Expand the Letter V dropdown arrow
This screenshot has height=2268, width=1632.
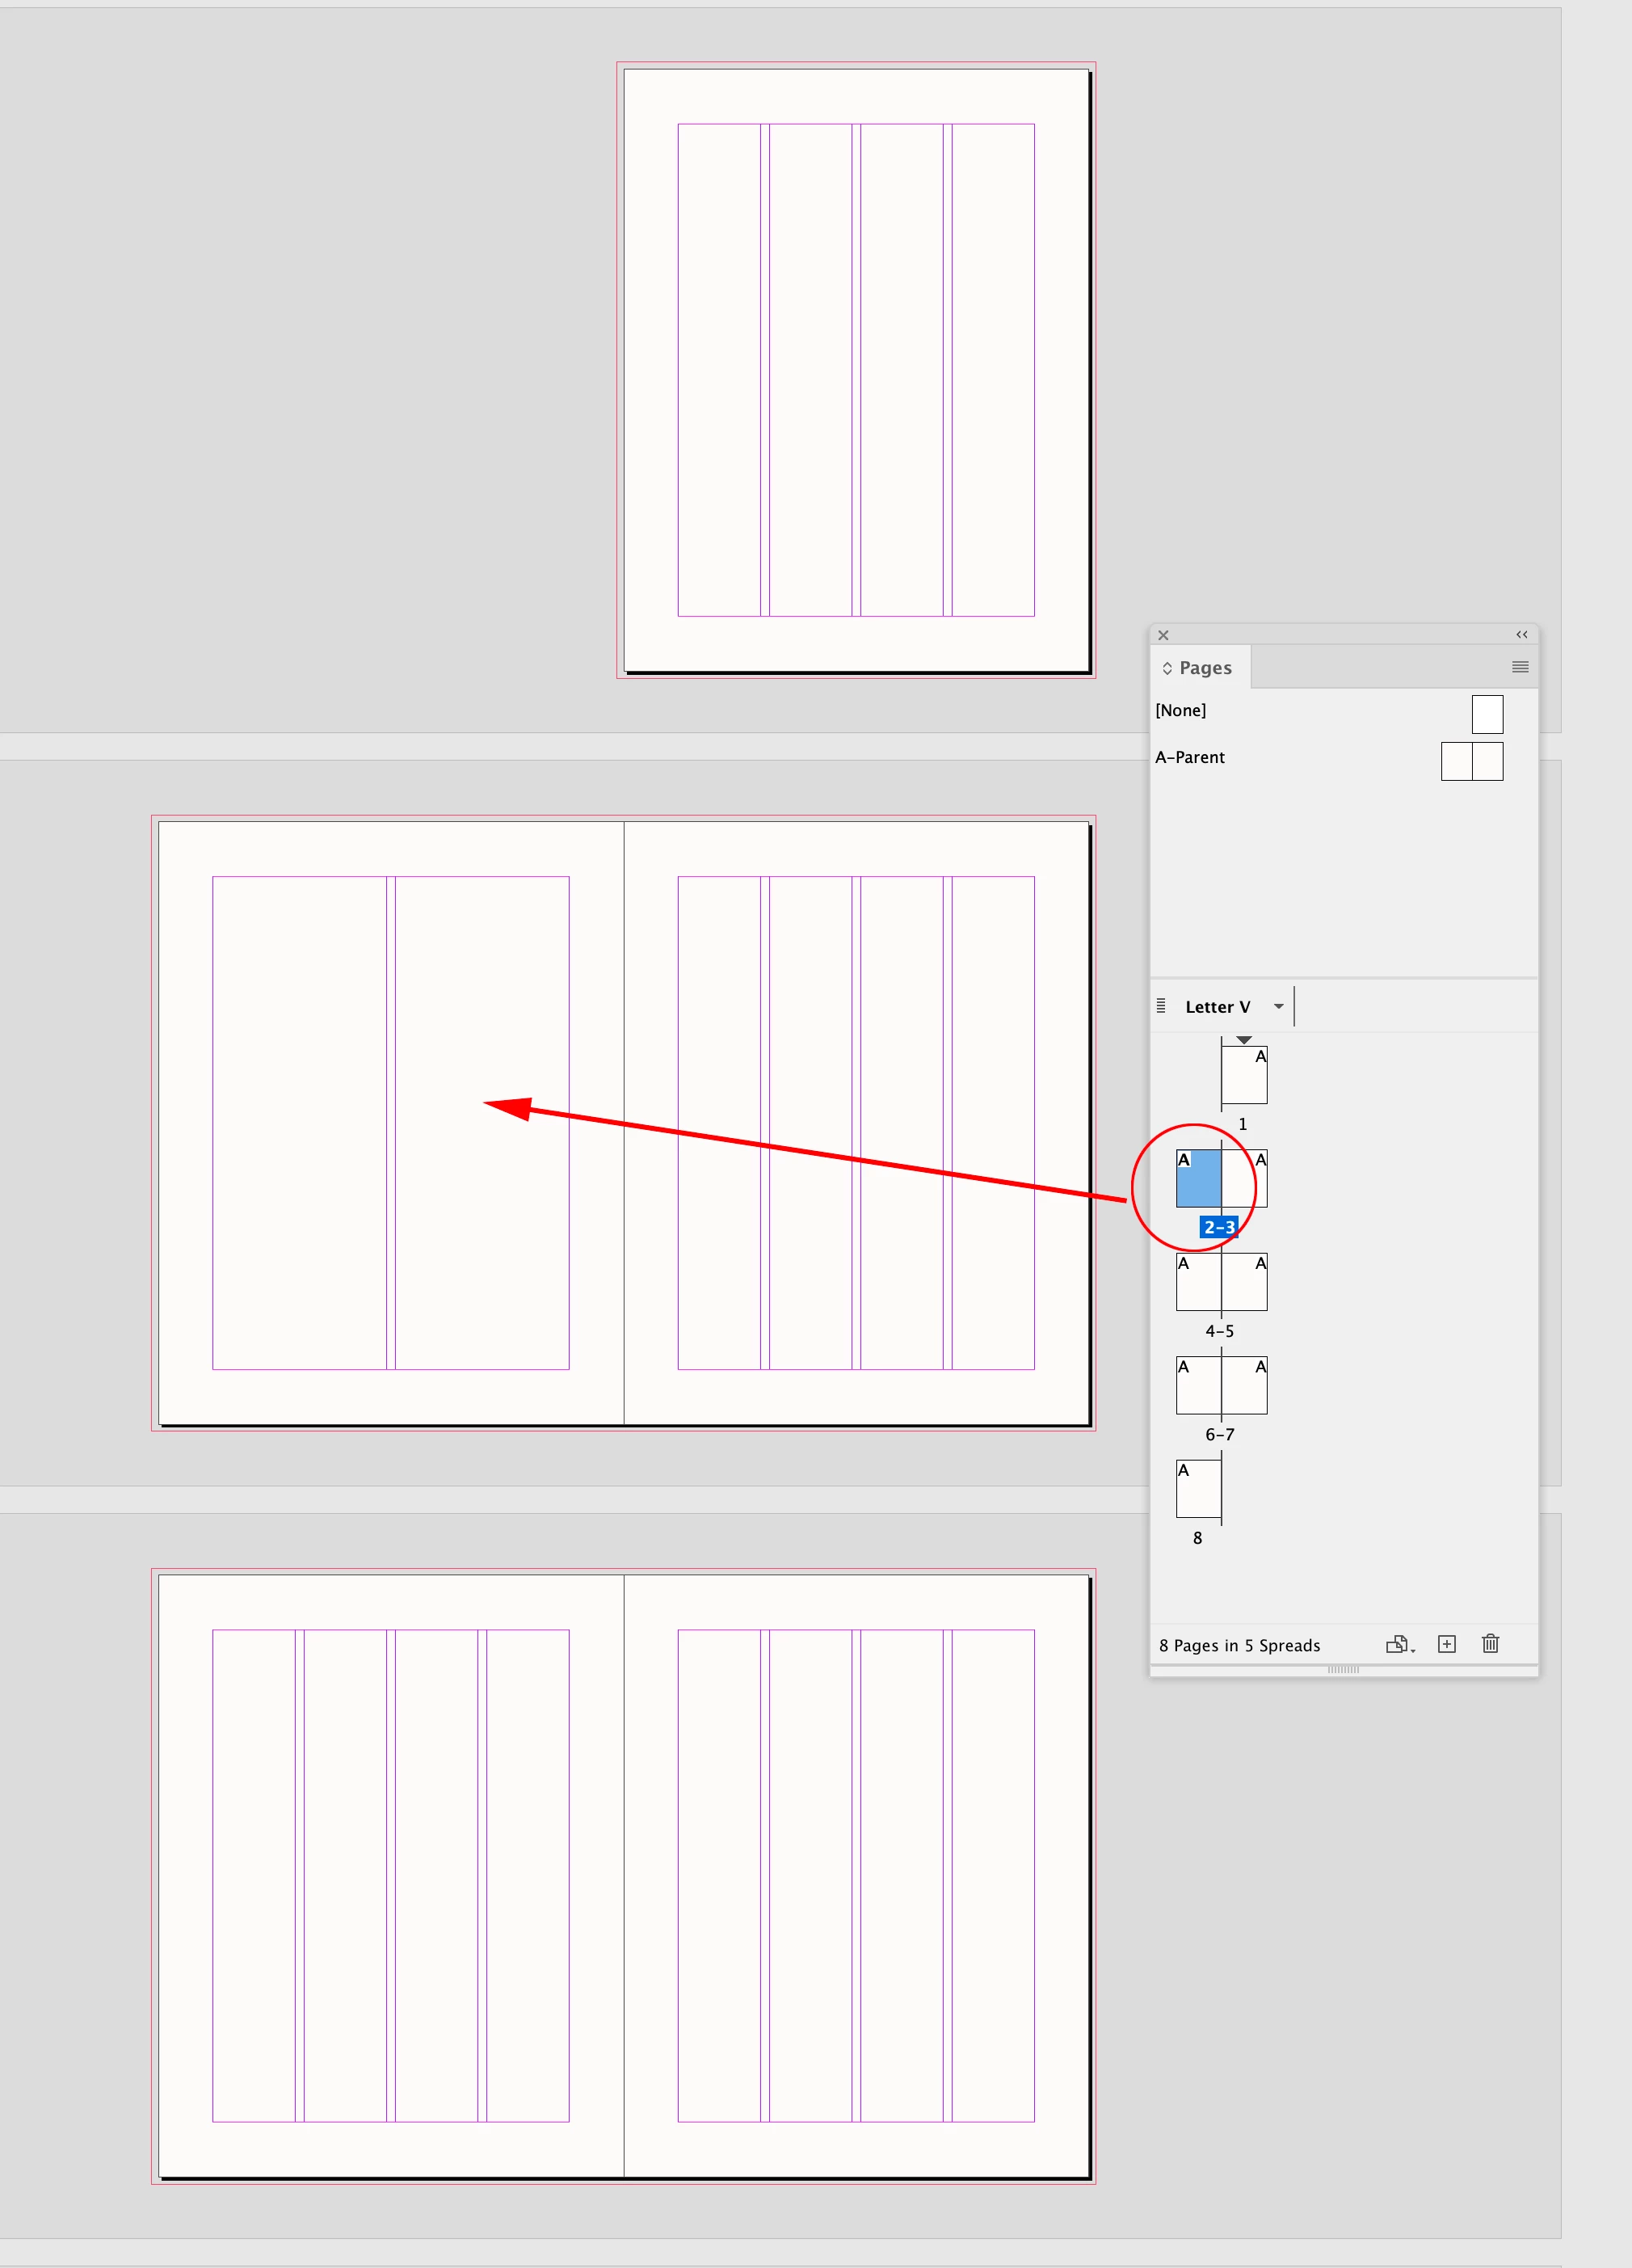[1278, 1006]
